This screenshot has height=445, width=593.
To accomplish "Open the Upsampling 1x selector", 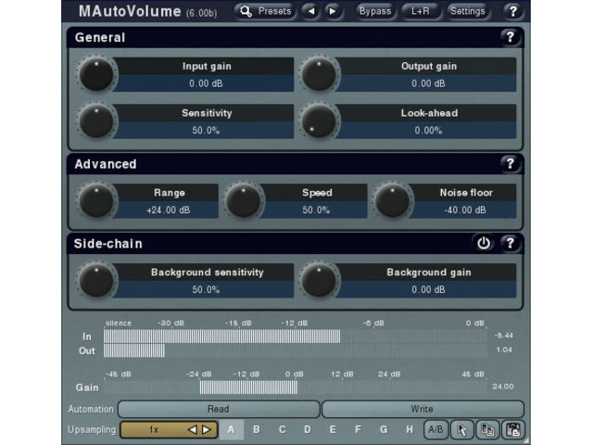I will (169, 429).
